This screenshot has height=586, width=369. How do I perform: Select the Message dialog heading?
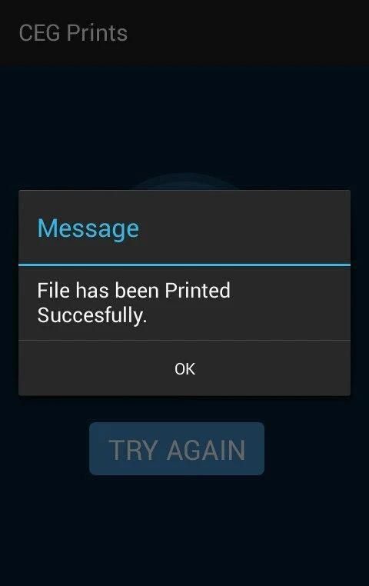click(88, 228)
